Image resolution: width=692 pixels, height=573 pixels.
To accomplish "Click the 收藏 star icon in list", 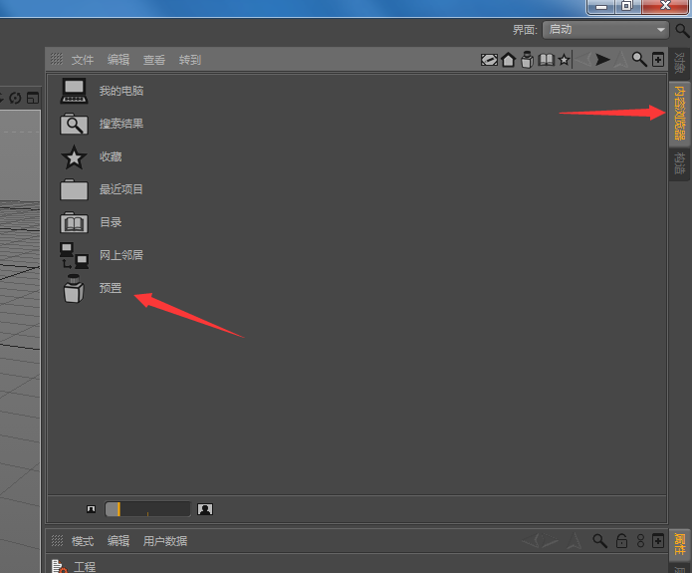I will [74, 156].
